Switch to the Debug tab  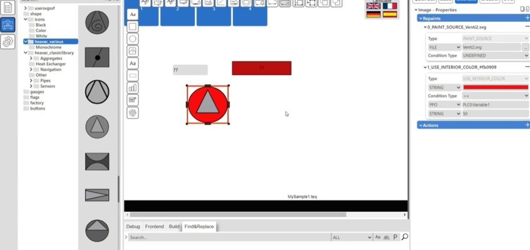[x=133, y=226]
